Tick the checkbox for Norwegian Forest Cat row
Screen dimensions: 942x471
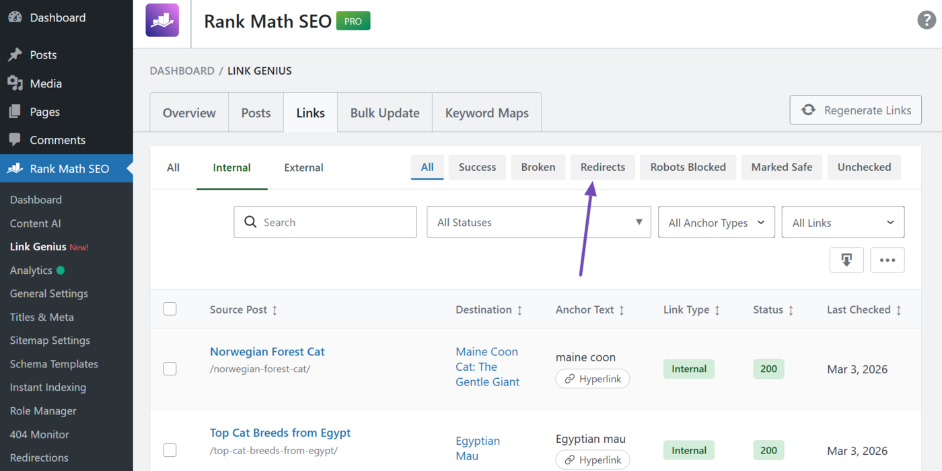170,369
